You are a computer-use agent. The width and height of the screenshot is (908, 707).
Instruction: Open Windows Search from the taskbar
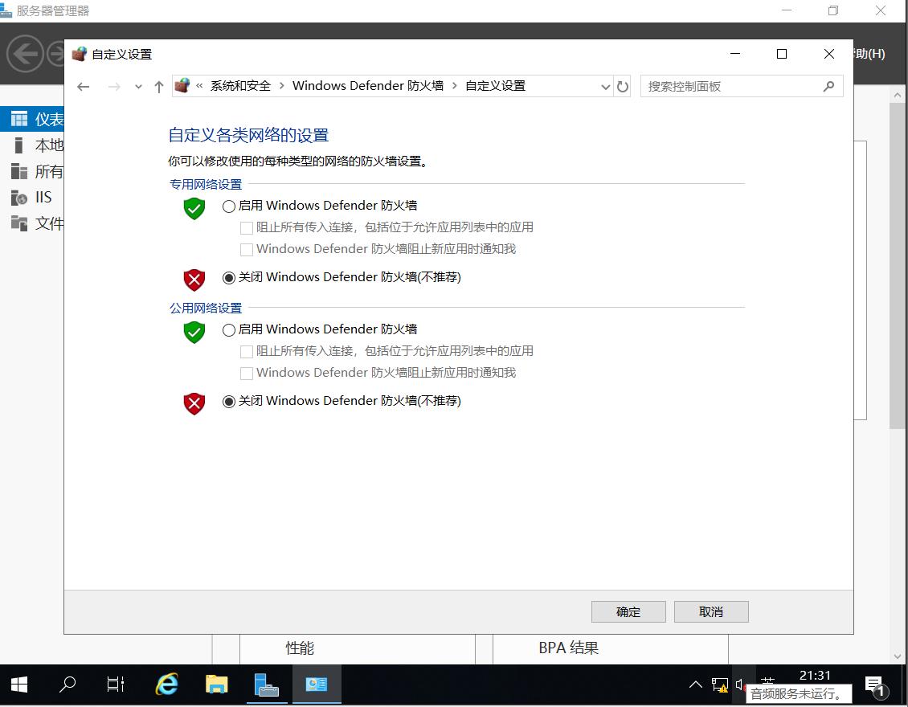click(x=67, y=685)
